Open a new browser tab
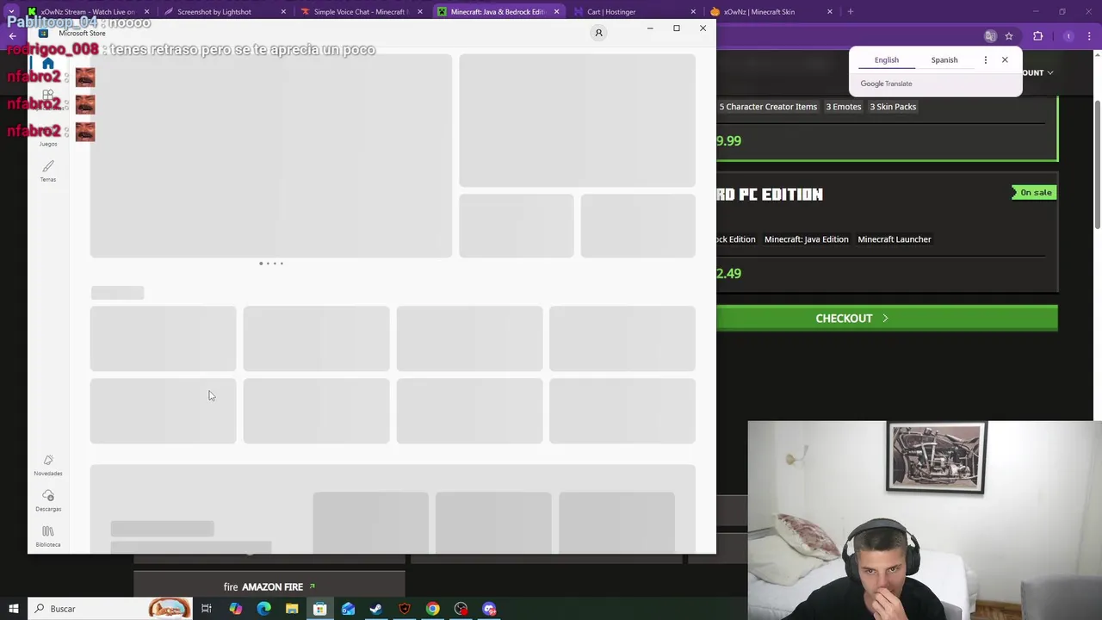This screenshot has width=1102, height=620. click(850, 11)
